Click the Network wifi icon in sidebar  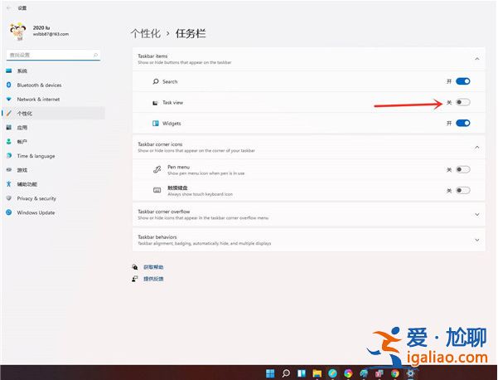(x=9, y=100)
